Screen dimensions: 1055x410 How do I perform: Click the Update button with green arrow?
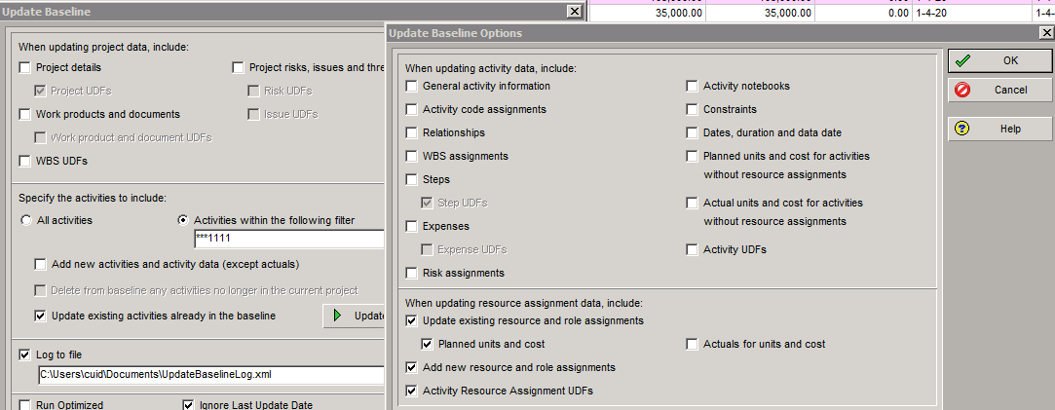[x=355, y=316]
